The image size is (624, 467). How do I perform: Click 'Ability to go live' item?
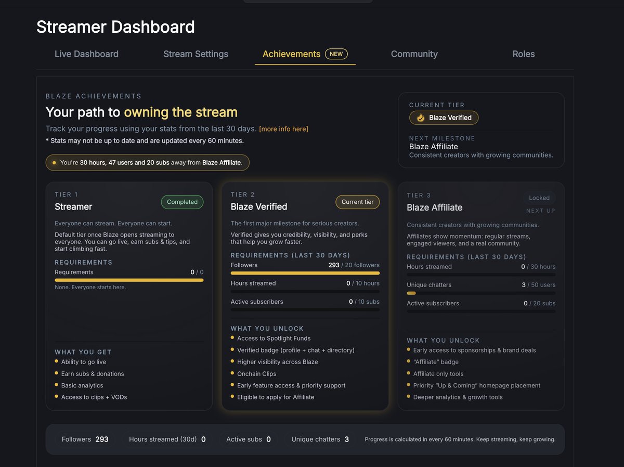(x=84, y=362)
